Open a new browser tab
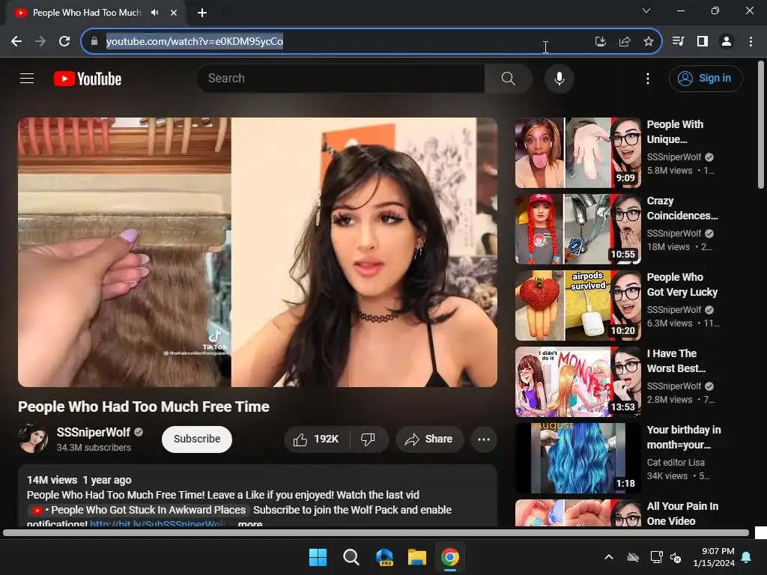 click(x=202, y=13)
